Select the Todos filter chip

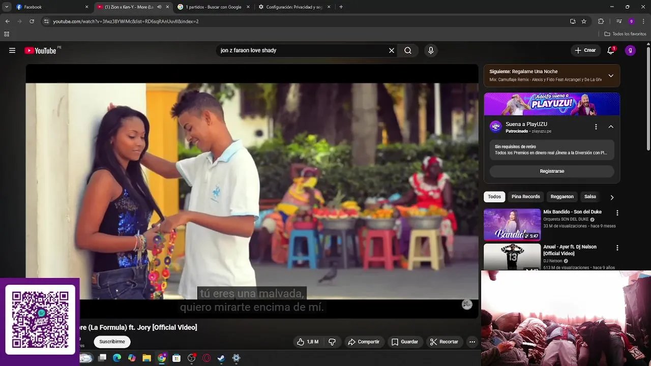[494, 197]
